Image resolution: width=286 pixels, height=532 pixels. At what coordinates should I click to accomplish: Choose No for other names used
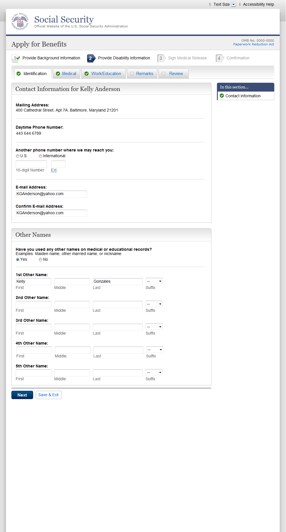coord(41,260)
